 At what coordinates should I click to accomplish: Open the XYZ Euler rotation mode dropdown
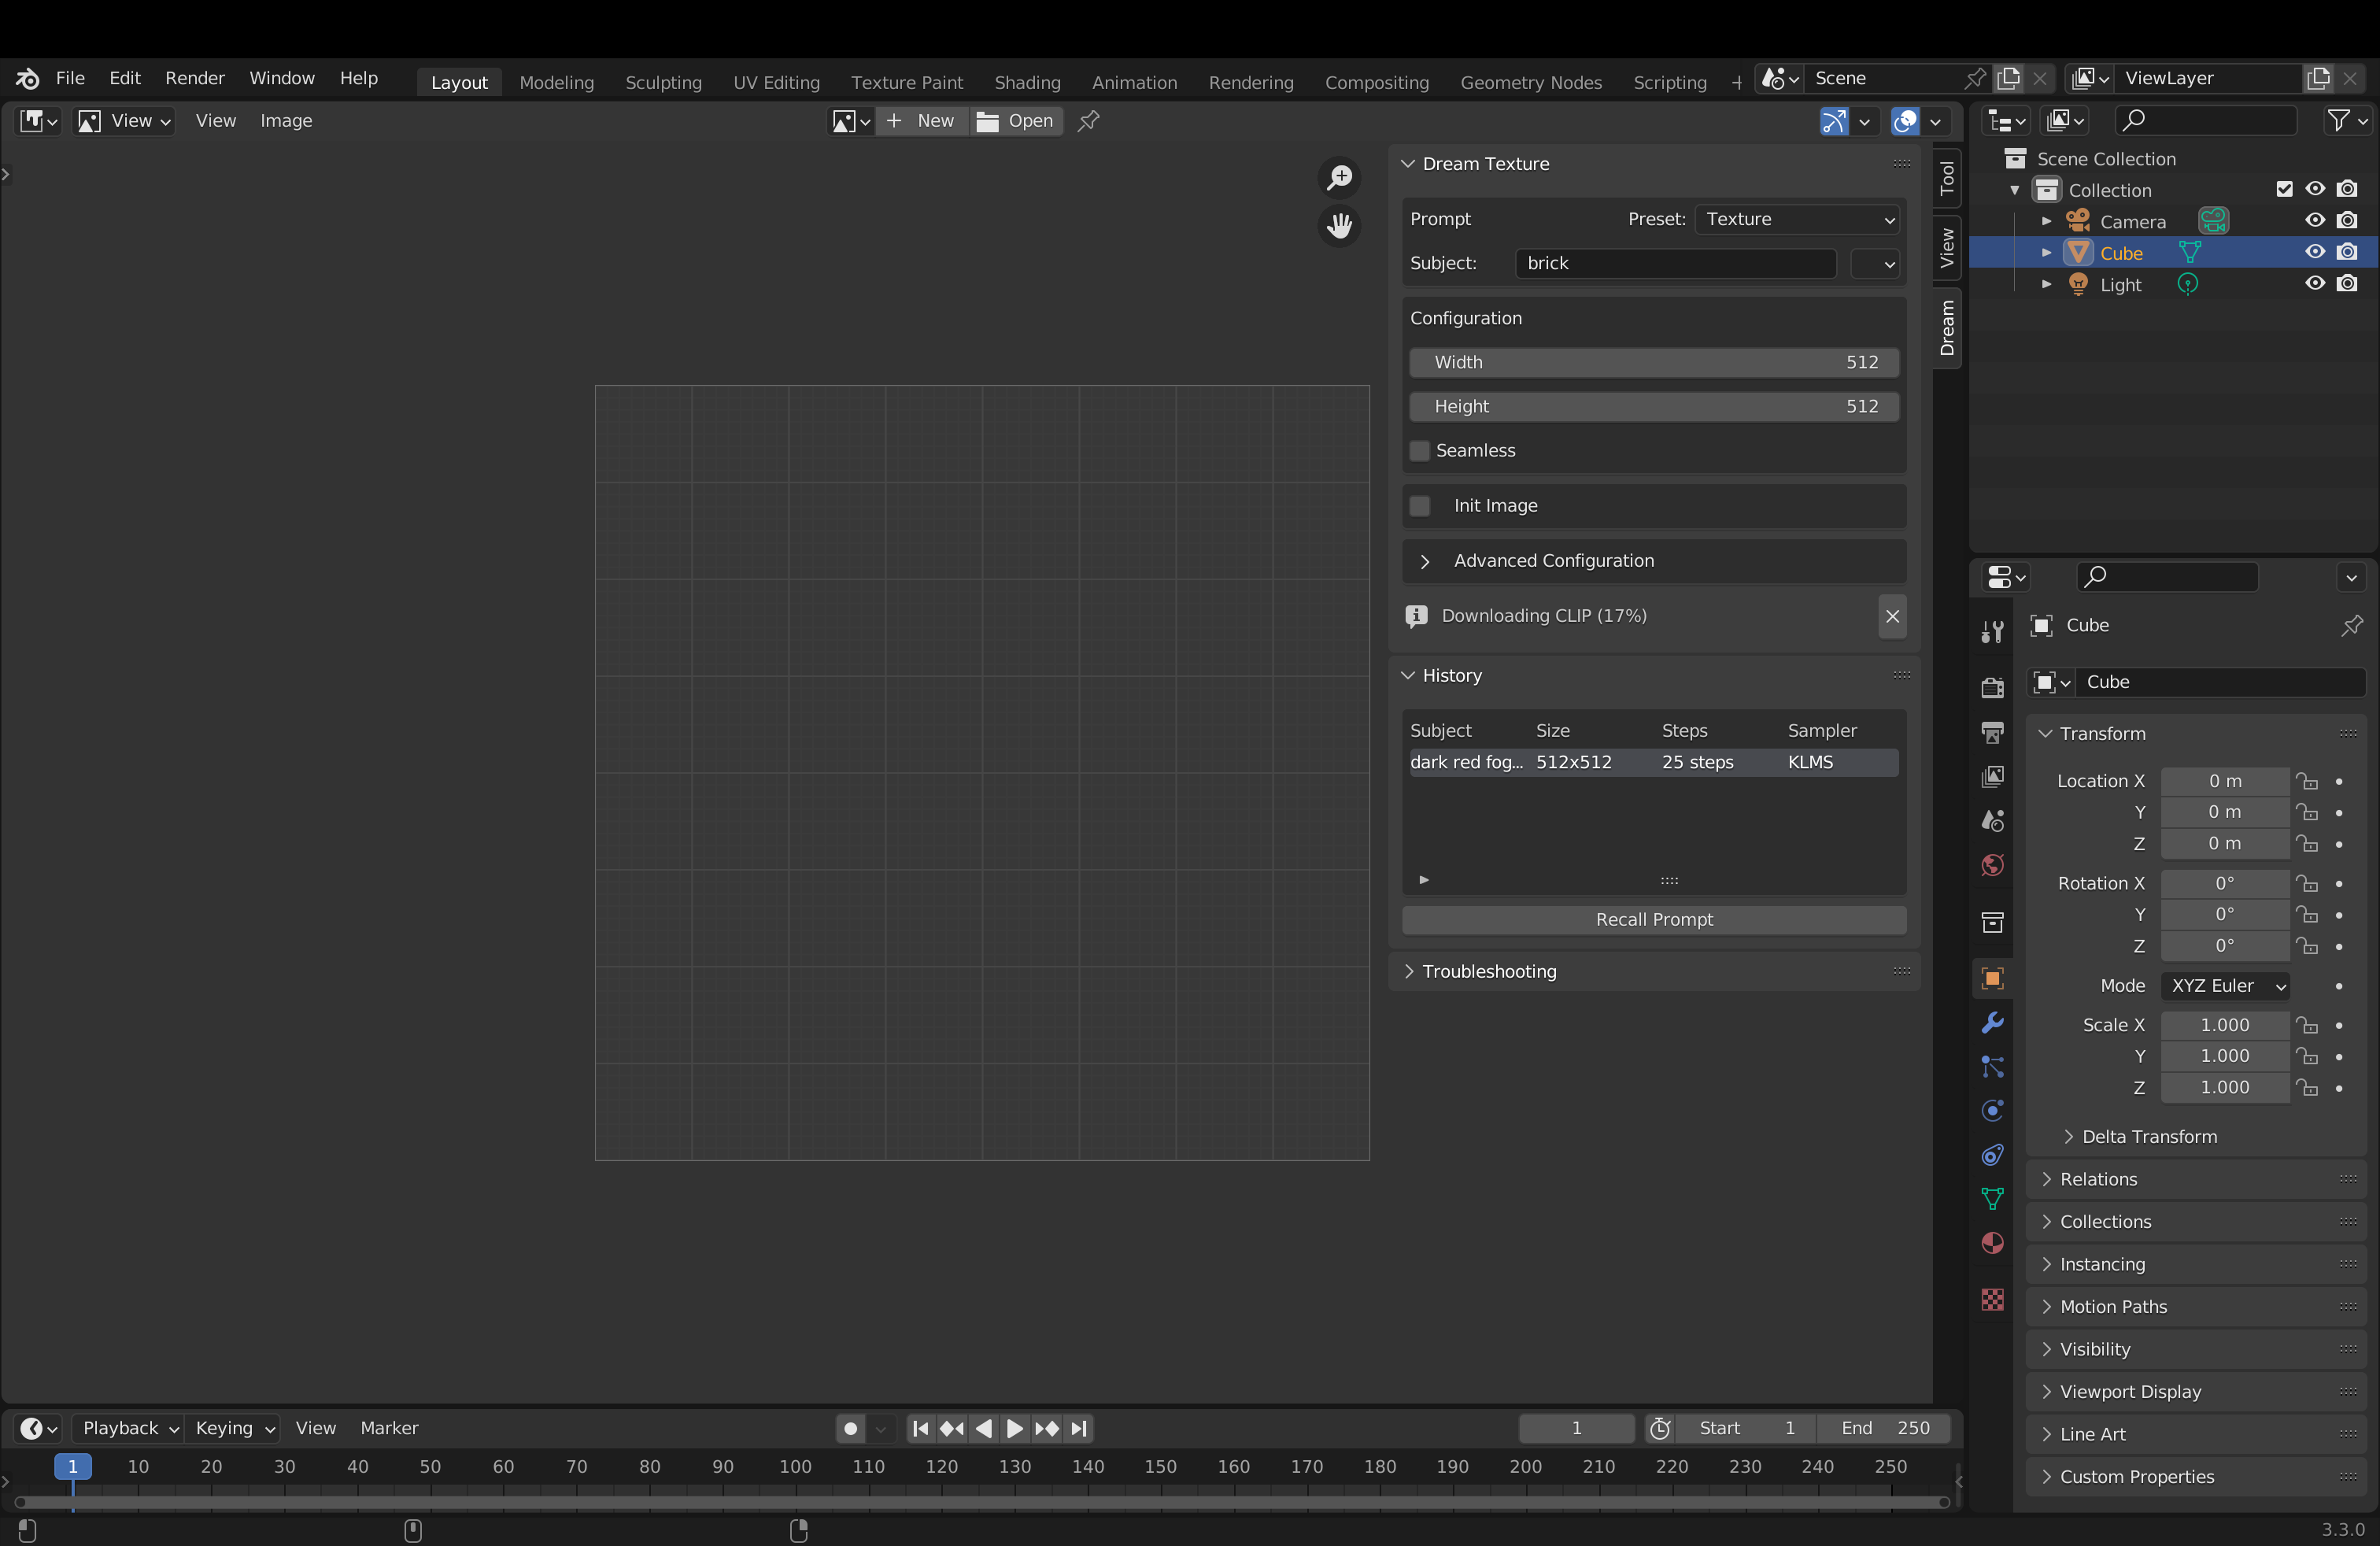tap(2225, 986)
